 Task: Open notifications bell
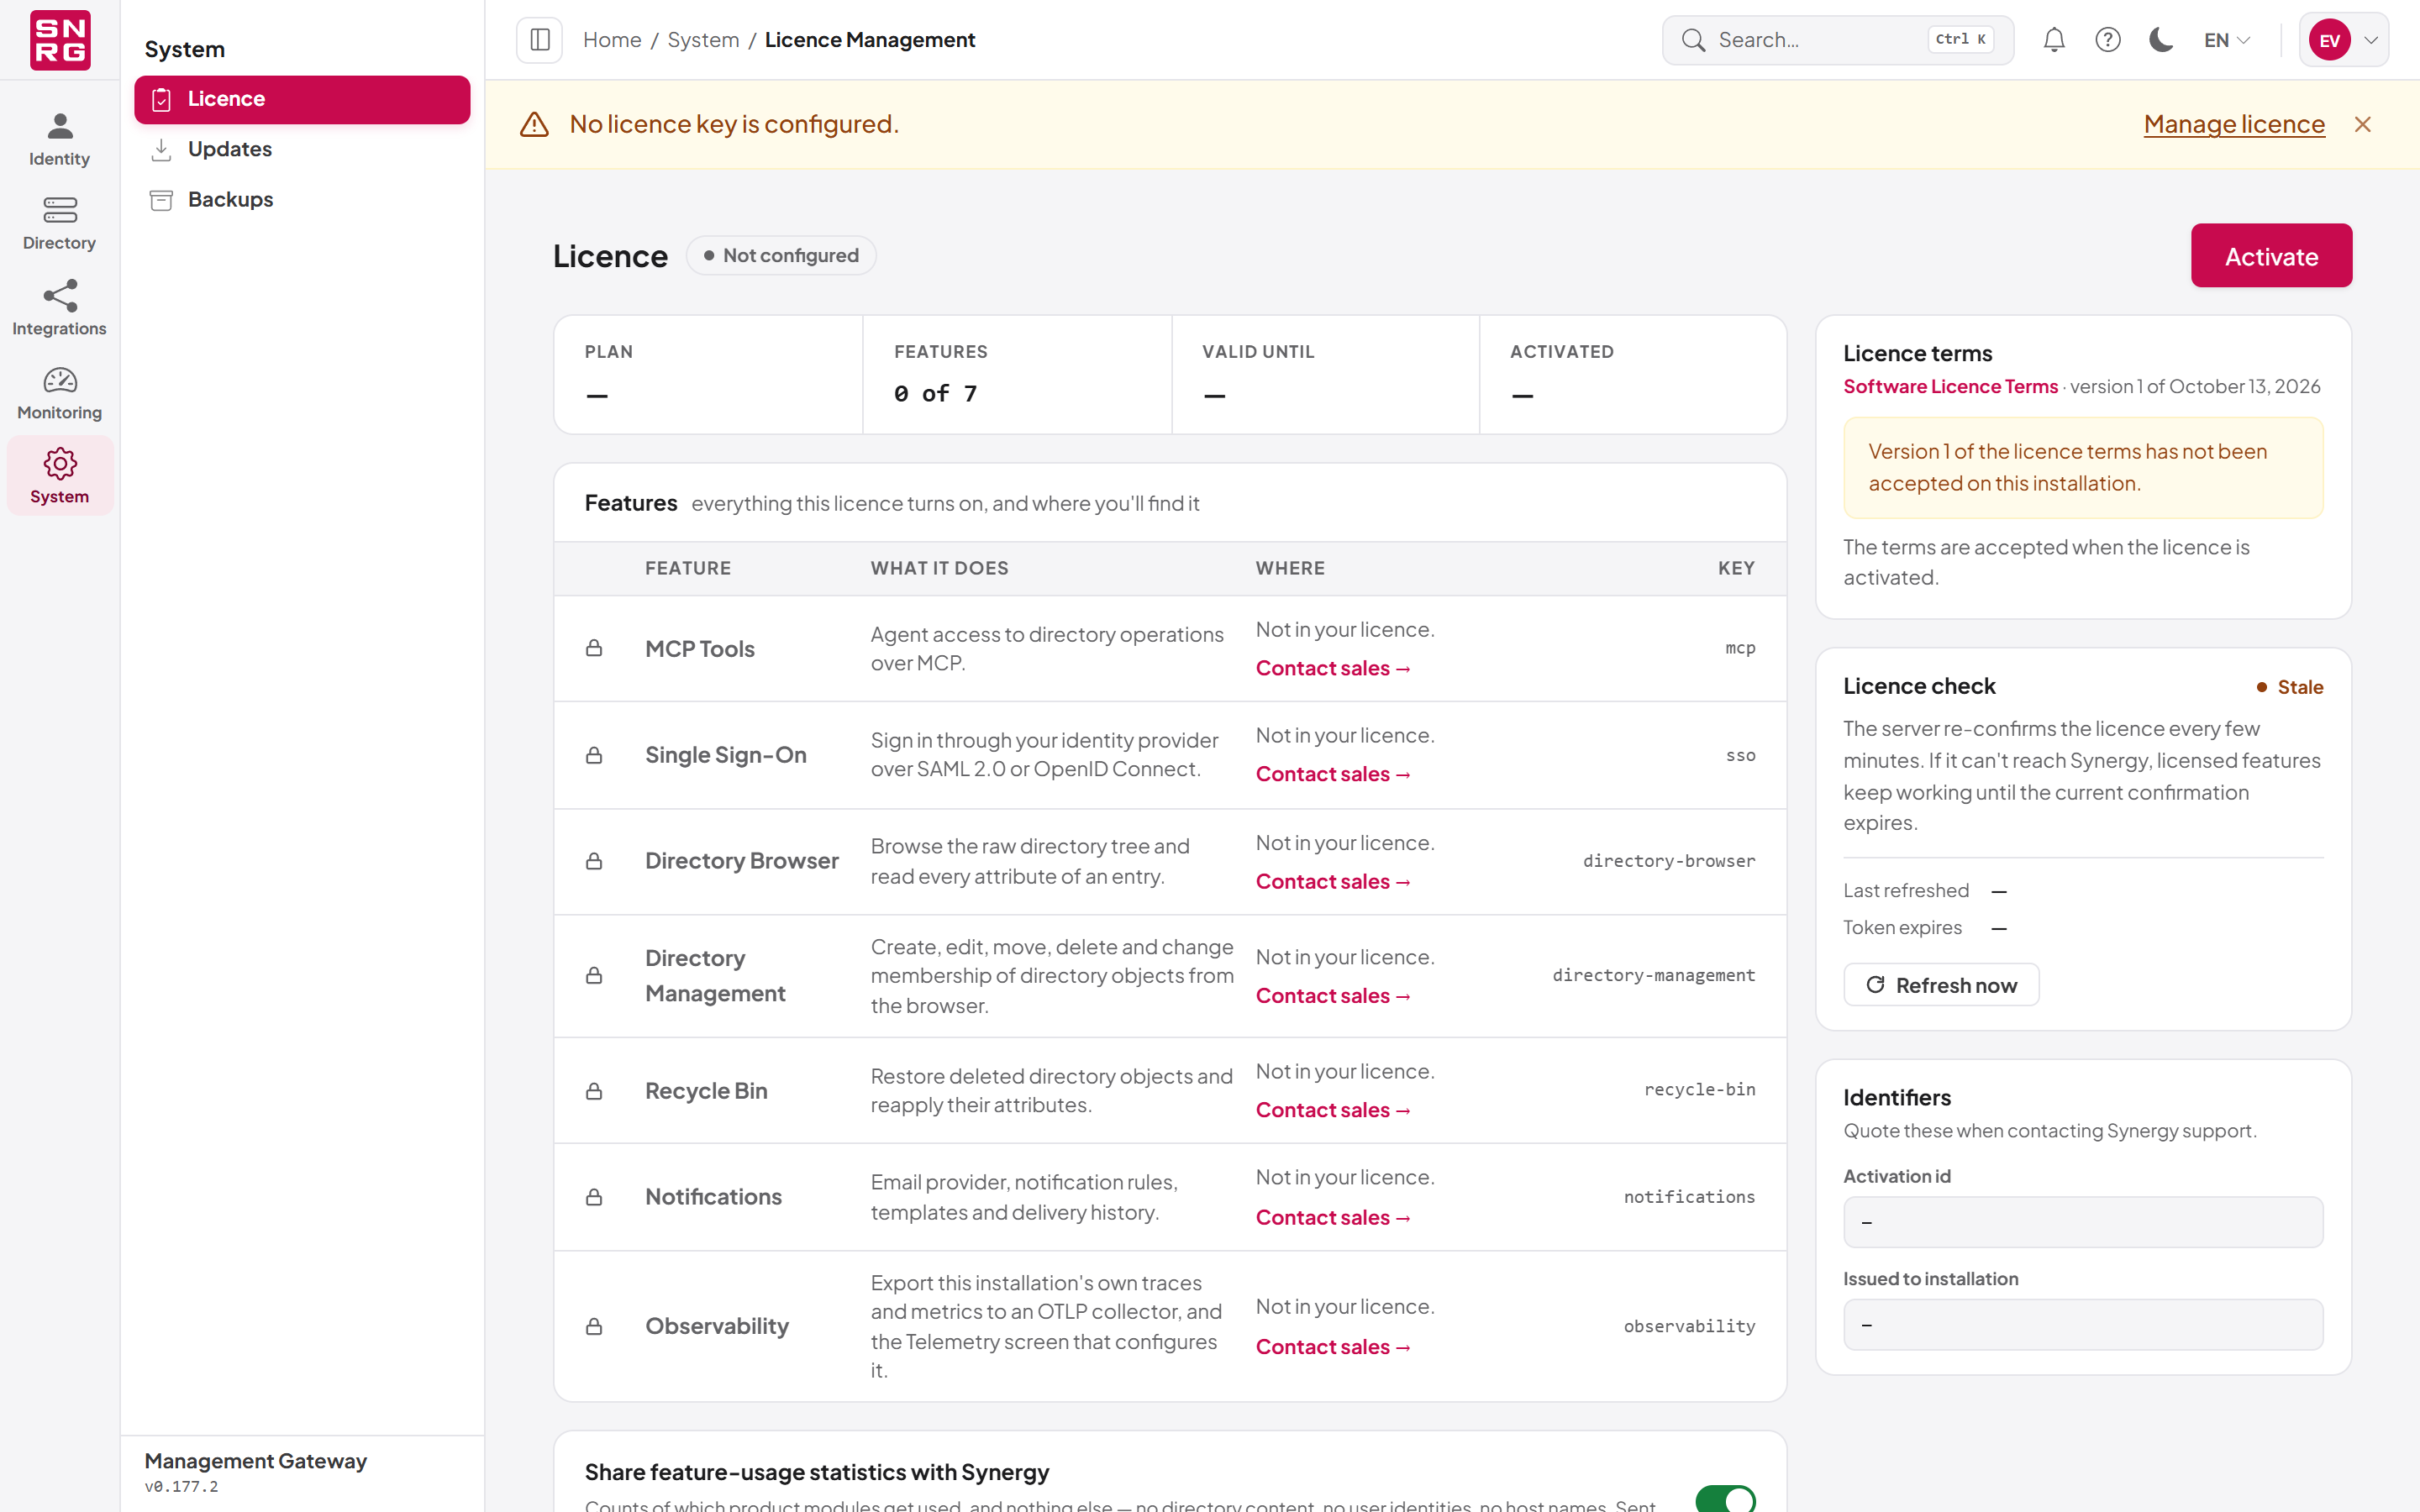click(x=2054, y=40)
